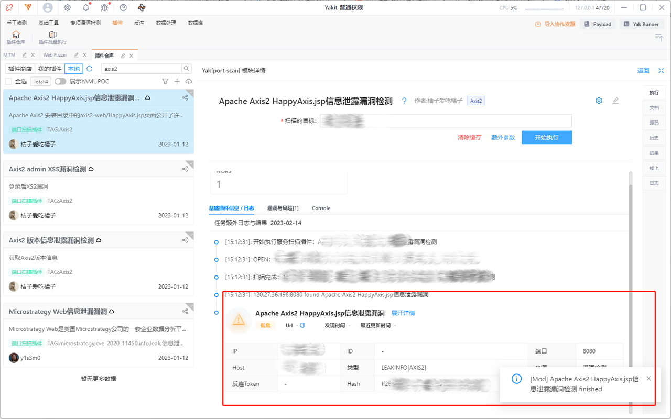This screenshot has width=671, height=419.
Task: Open 插件仓库 toolbar house icon
Action: (16, 35)
